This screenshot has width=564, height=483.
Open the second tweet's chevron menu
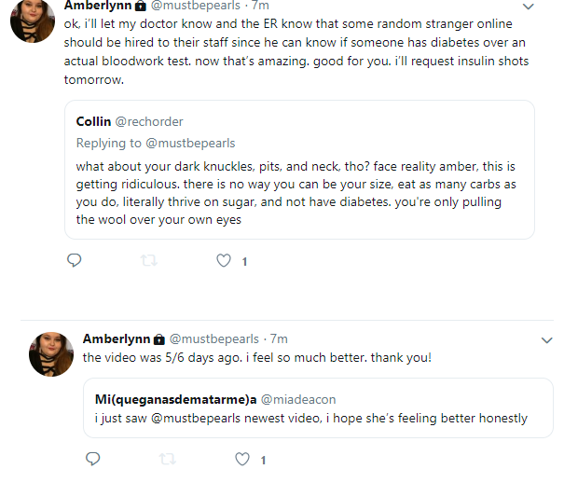coord(546,339)
